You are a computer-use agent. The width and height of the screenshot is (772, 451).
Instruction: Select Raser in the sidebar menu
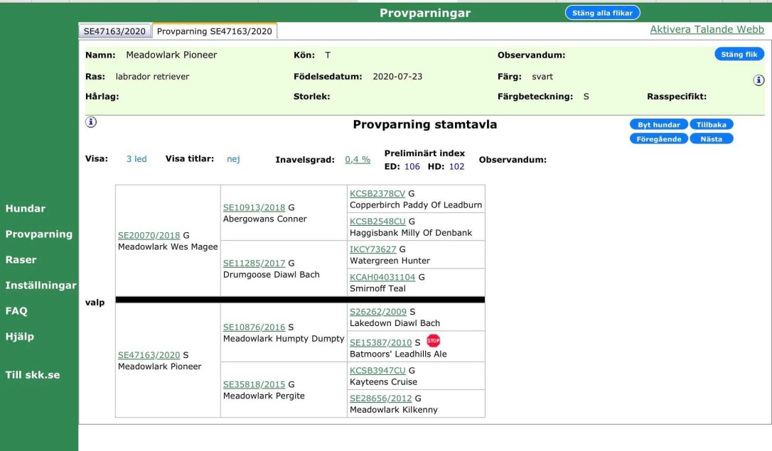[x=21, y=260]
